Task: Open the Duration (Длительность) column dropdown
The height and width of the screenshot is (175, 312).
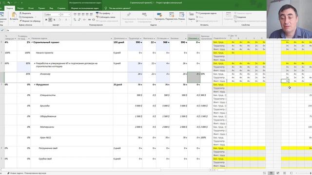Action: coord(126,38)
